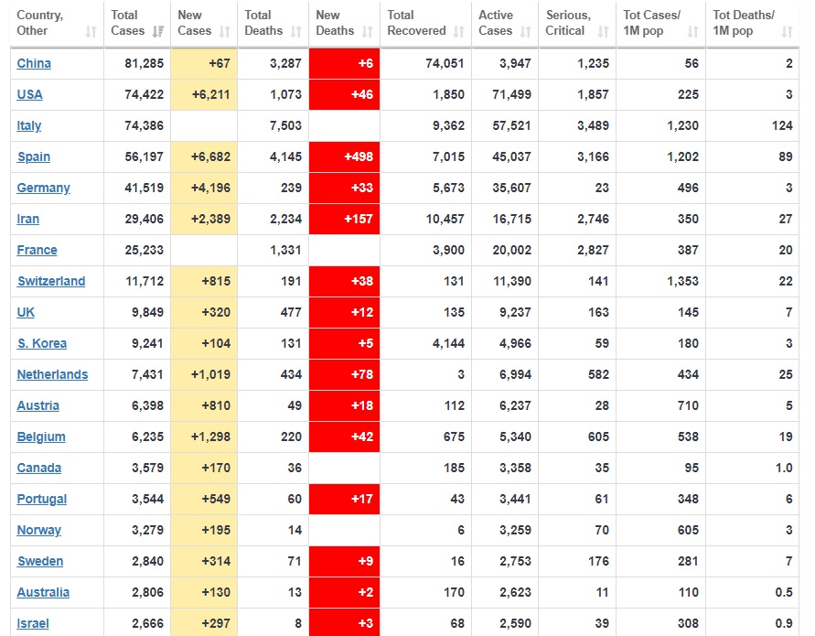Click Spain's red +498 new deaths cell

[344, 157]
